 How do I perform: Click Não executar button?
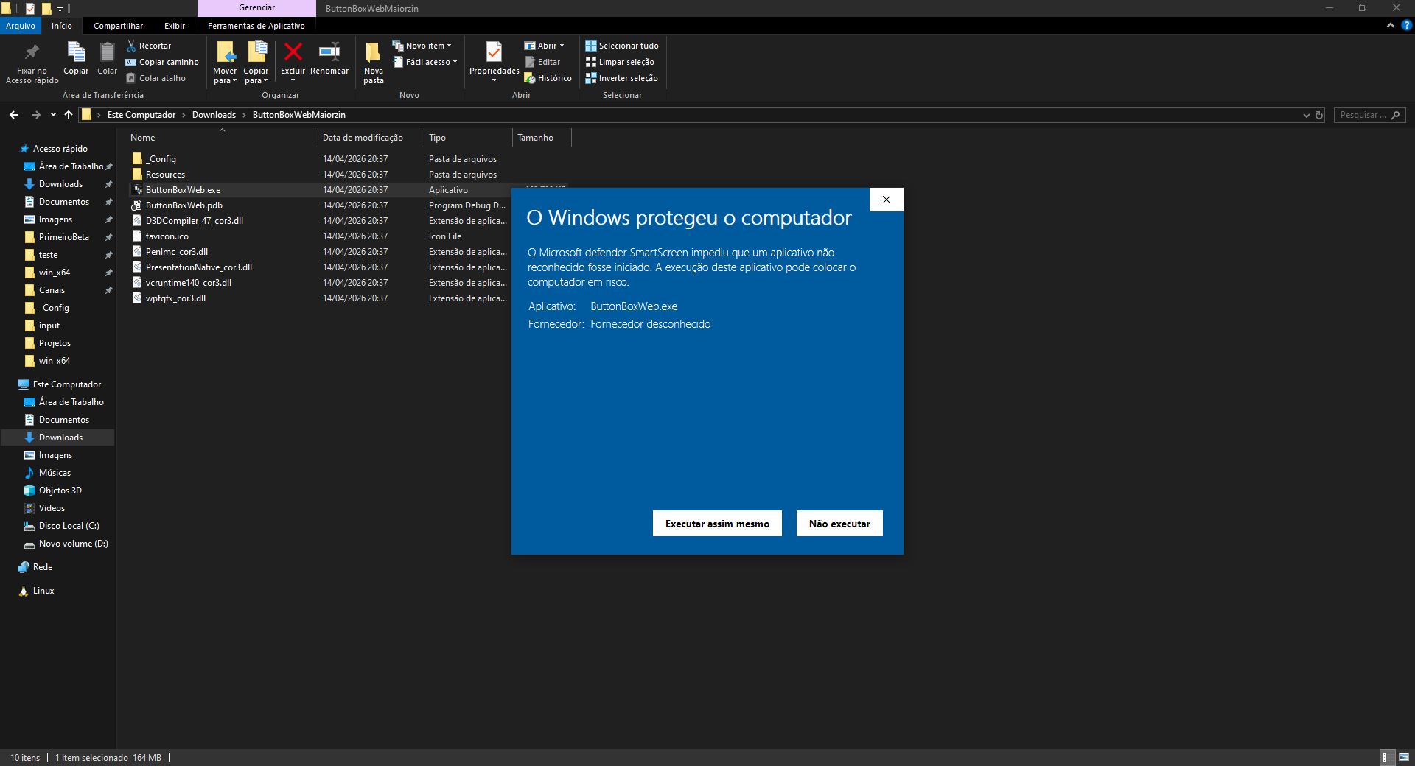[839, 524]
